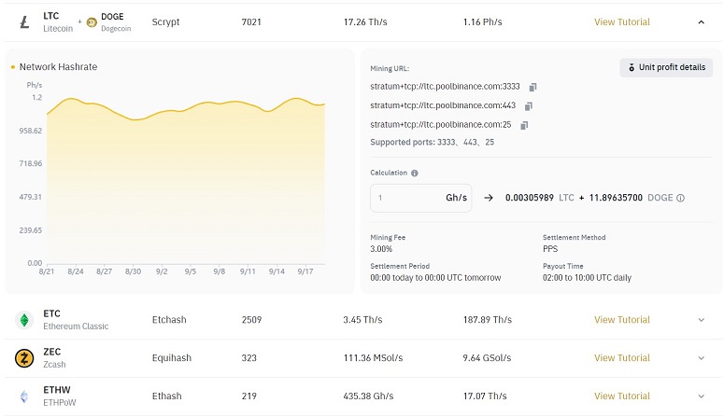Click the 00:00 today to 00:00 UTC tomorrow text
Viewport: 724px width, 417px height.
(x=435, y=278)
